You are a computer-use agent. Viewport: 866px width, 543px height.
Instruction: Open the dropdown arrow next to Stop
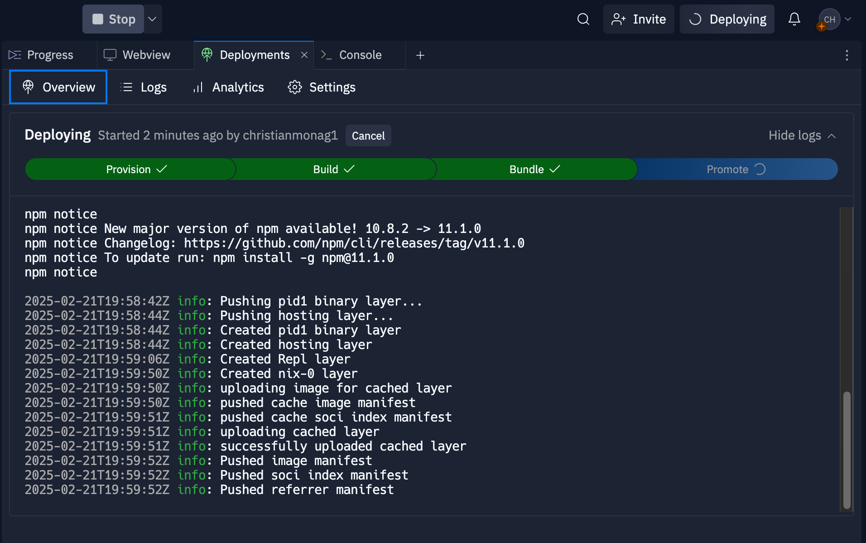(x=153, y=19)
